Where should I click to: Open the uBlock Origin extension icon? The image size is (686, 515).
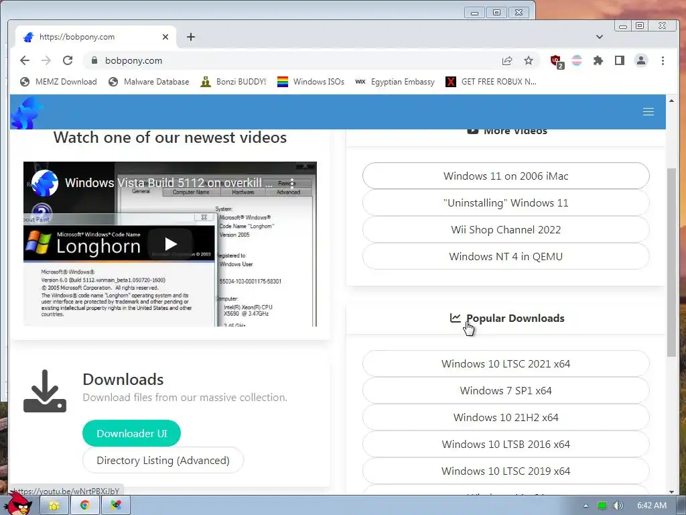click(557, 61)
